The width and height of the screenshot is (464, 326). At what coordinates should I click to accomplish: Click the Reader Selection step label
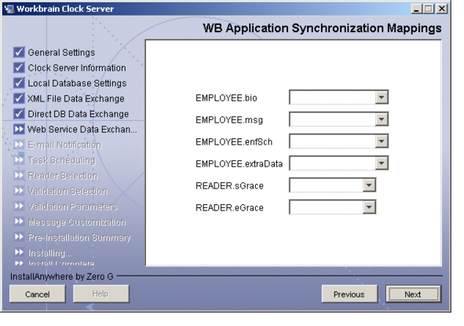[x=63, y=176]
